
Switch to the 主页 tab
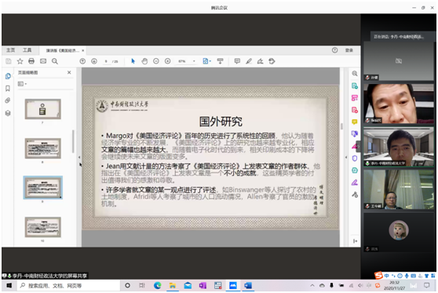coord(11,50)
